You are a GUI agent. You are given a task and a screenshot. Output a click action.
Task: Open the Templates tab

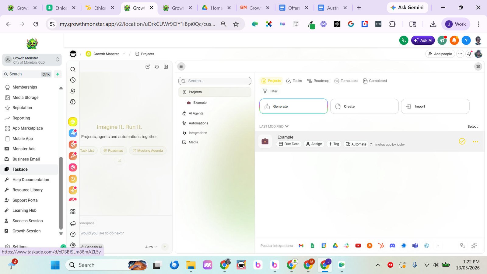pyautogui.click(x=346, y=81)
